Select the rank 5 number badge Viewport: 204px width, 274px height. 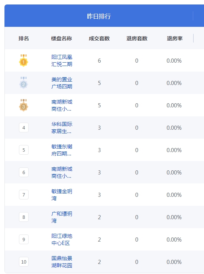(24, 150)
